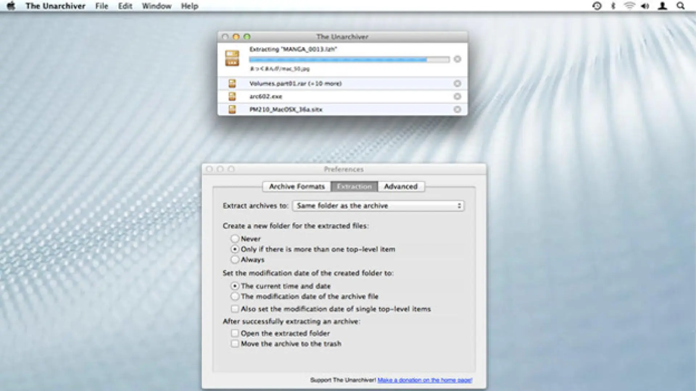Switch to the Advanced tab

coord(401,186)
